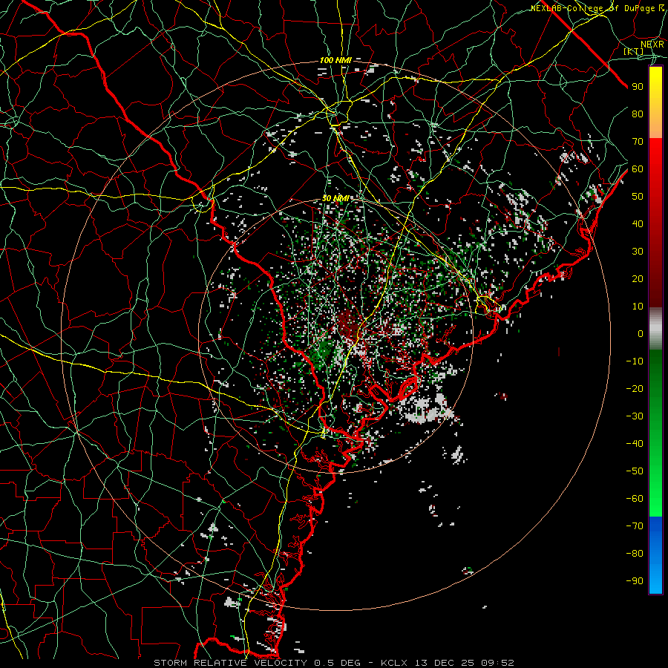Image resolution: width=668 pixels, height=668 pixels.
Task: Click the positive 10 scale label
Action: point(638,307)
